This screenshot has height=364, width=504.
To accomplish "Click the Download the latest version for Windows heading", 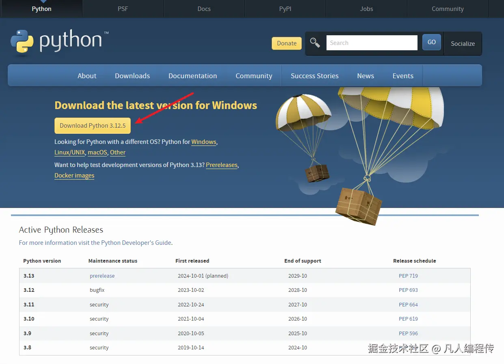I will [x=156, y=105].
